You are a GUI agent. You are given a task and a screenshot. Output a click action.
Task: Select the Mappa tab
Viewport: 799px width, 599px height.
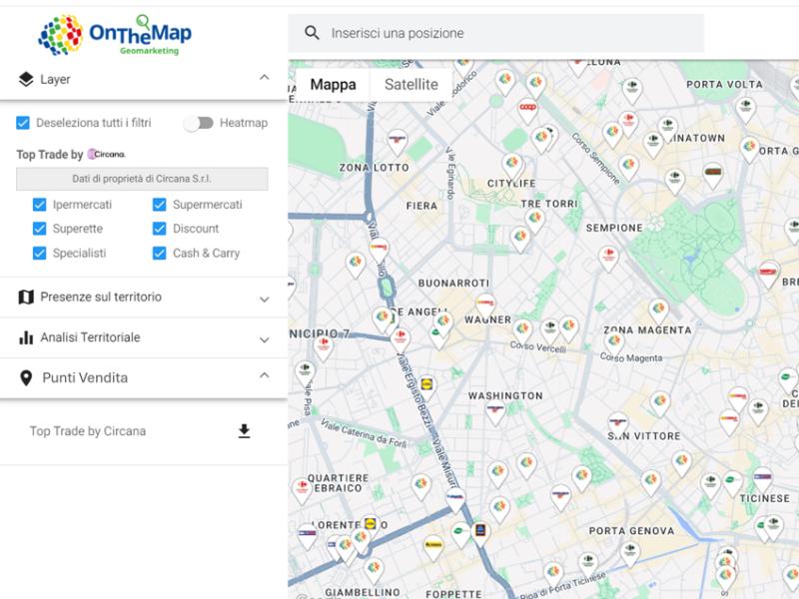point(334,84)
